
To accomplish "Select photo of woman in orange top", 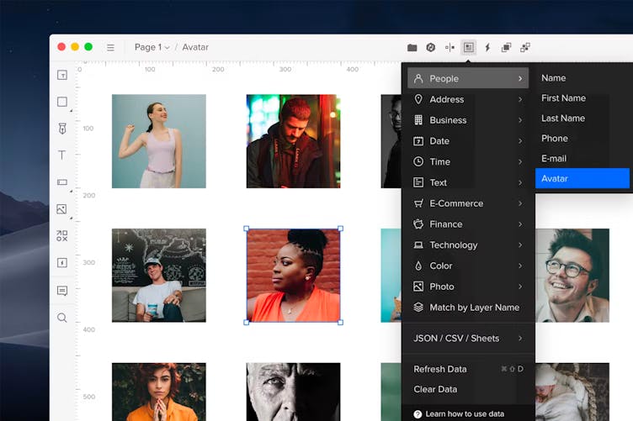I will click(x=294, y=276).
